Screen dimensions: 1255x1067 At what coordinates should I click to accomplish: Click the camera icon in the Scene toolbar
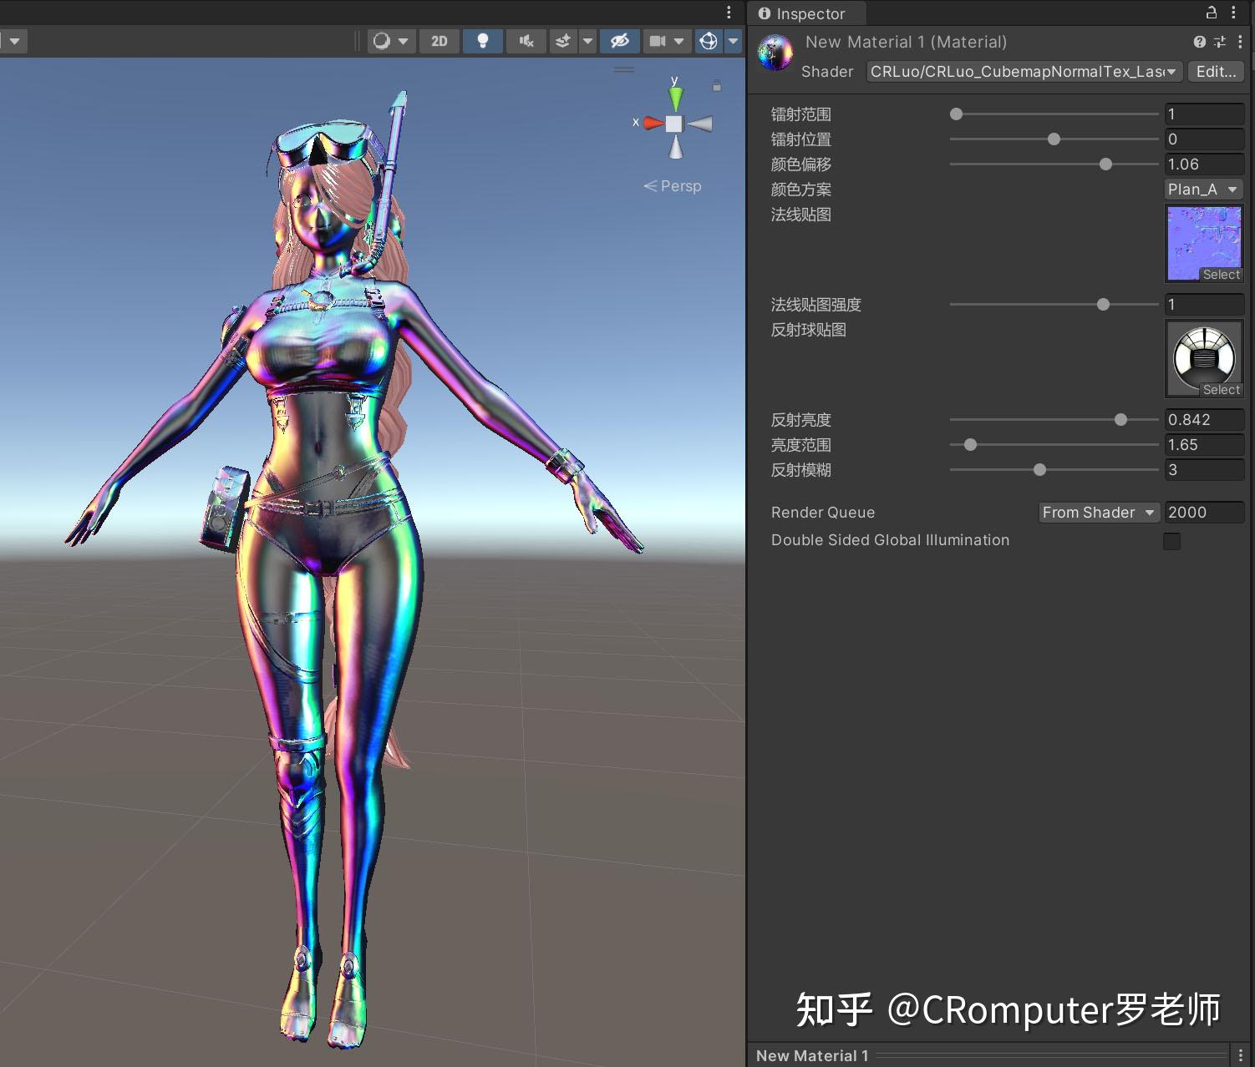pos(659,41)
